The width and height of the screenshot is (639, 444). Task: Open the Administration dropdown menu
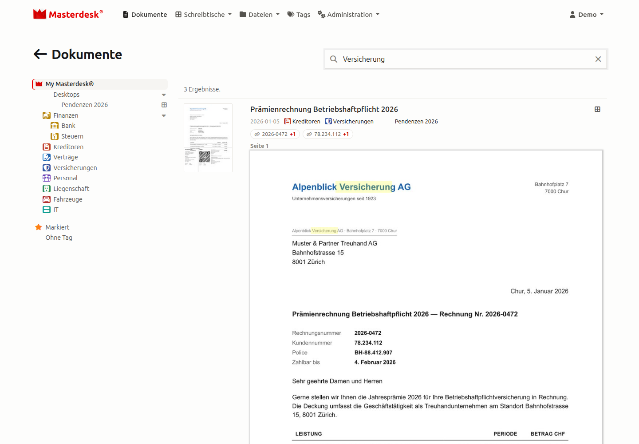tap(348, 15)
